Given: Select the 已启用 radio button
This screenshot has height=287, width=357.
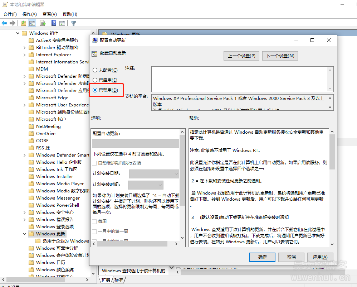Looking at the screenshot, I should [x=95, y=80].
